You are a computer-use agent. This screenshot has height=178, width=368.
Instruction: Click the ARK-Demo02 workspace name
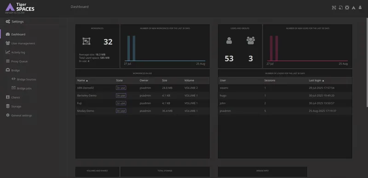(x=86, y=88)
